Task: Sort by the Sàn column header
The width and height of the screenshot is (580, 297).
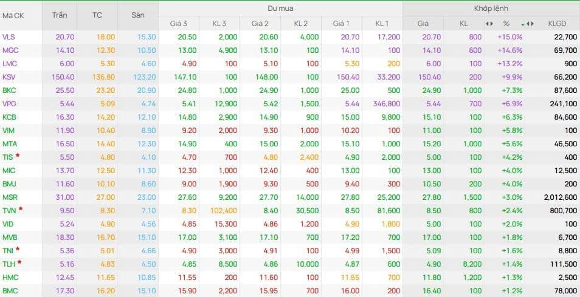Action: (138, 15)
